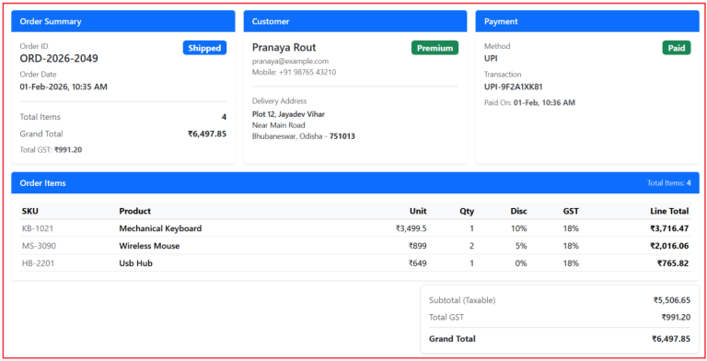Click order date 01-Feb-2026, 10:35 AM

click(64, 87)
